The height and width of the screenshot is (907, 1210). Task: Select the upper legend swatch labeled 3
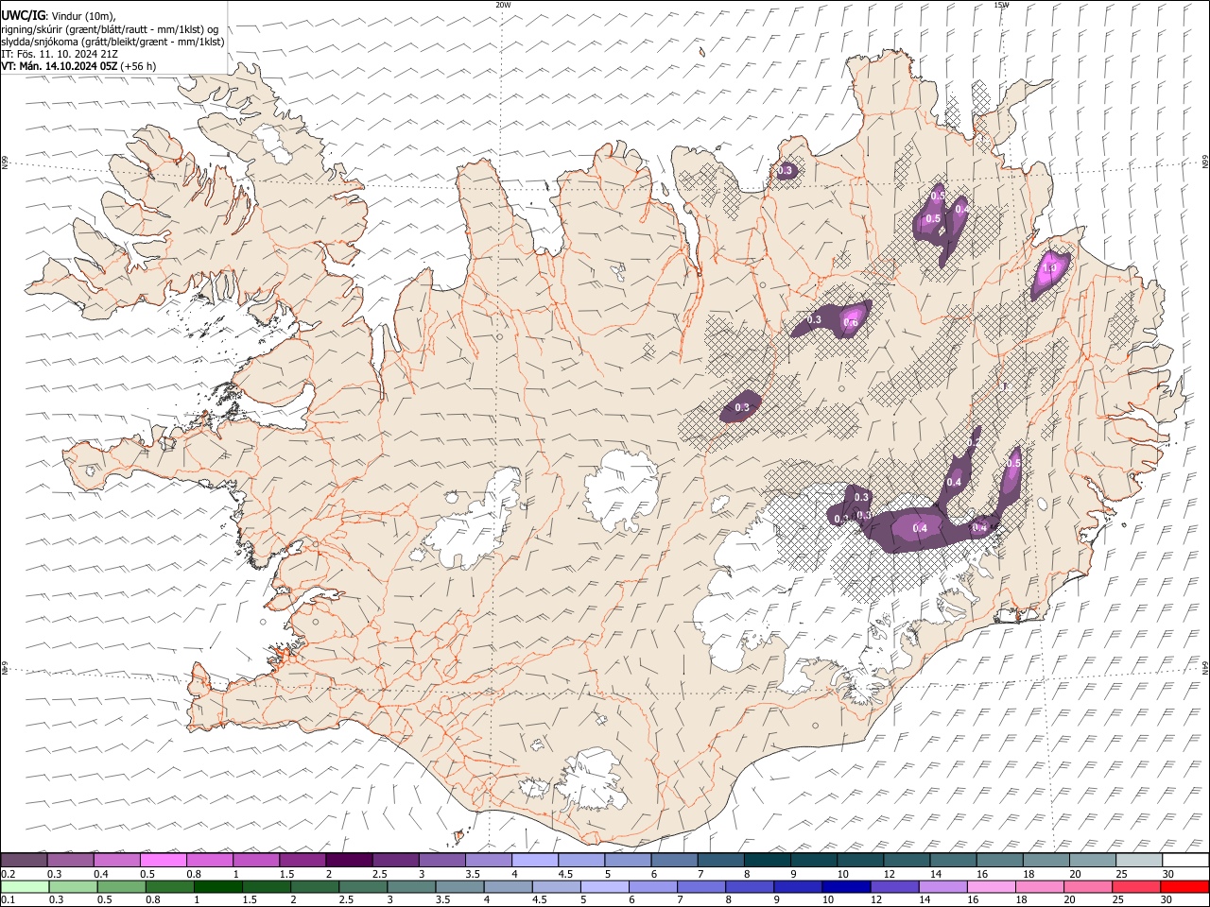pos(441,860)
